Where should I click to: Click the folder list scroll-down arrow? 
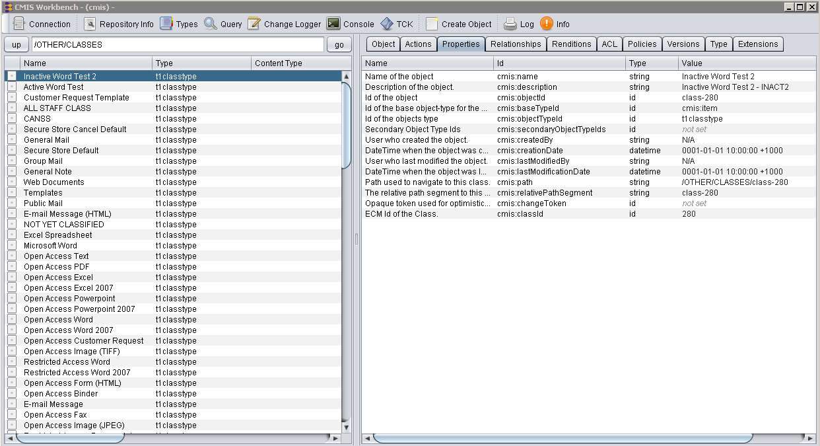coord(347,427)
